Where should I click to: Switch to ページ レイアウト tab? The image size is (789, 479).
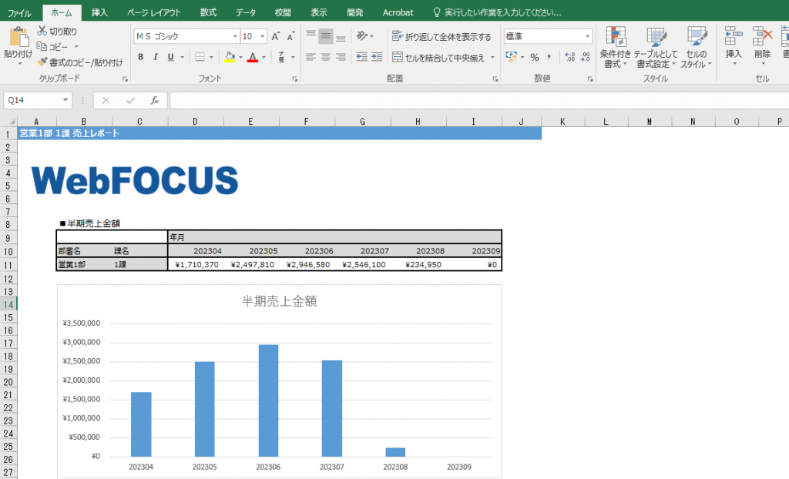(x=153, y=12)
